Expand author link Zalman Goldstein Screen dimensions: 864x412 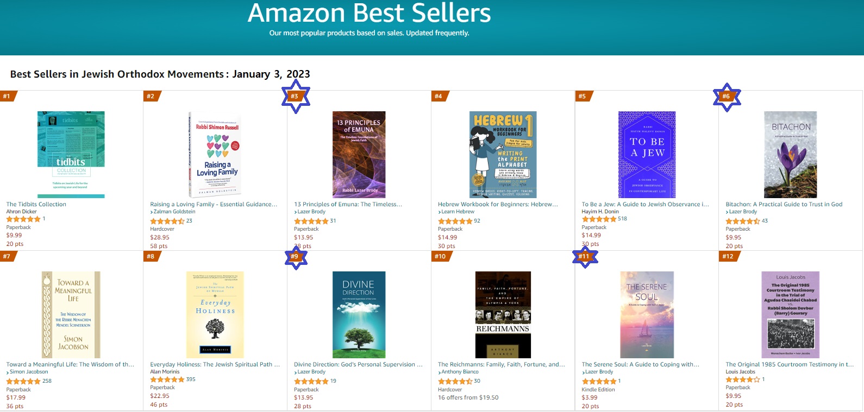tap(174, 212)
